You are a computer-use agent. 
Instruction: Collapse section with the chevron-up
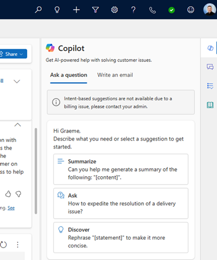(x=18, y=125)
